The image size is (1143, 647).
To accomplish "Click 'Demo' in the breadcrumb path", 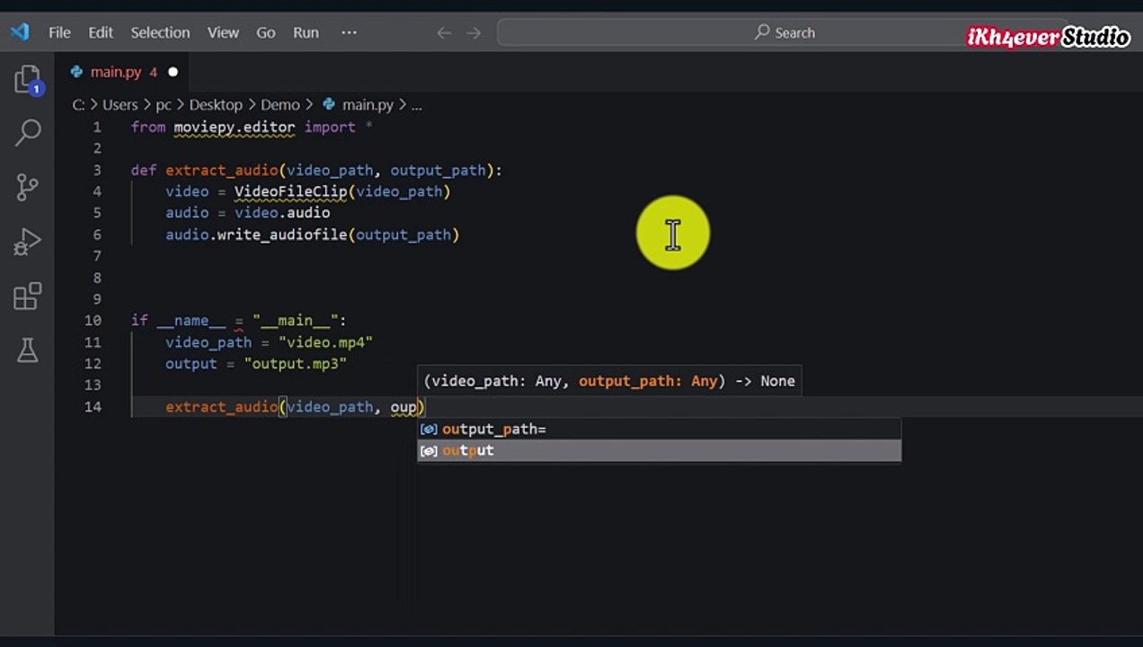I will 280,104.
